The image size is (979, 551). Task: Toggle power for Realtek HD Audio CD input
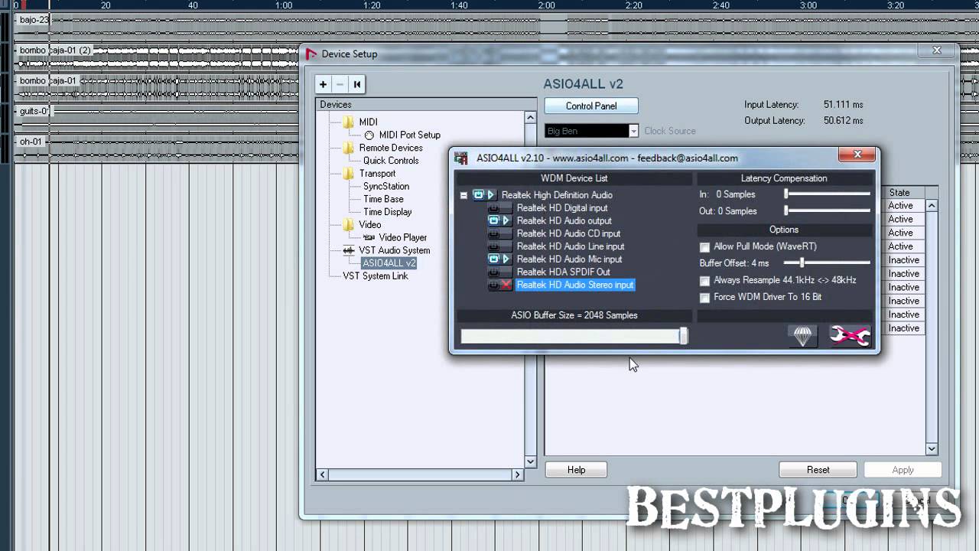(x=494, y=233)
